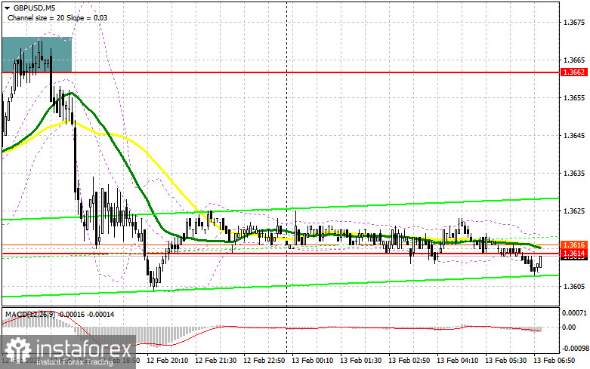Click the 13 Feb 06:50 time label
Viewport: 590px width, 369px height.
(x=554, y=361)
